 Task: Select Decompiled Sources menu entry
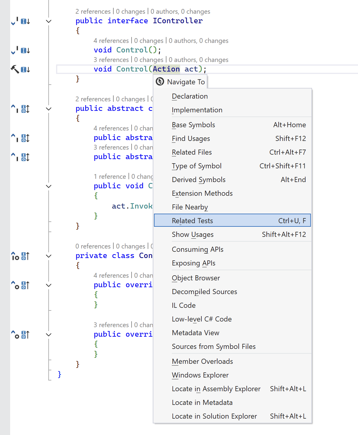point(204,292)
